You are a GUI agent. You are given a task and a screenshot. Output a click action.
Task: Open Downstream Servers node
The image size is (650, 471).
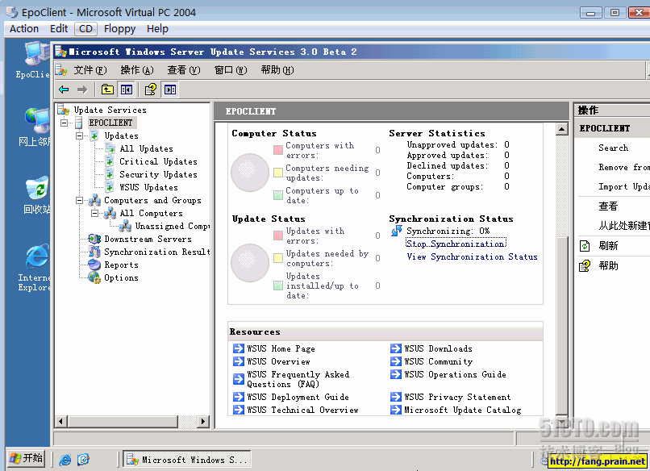[x=148, y=239]
